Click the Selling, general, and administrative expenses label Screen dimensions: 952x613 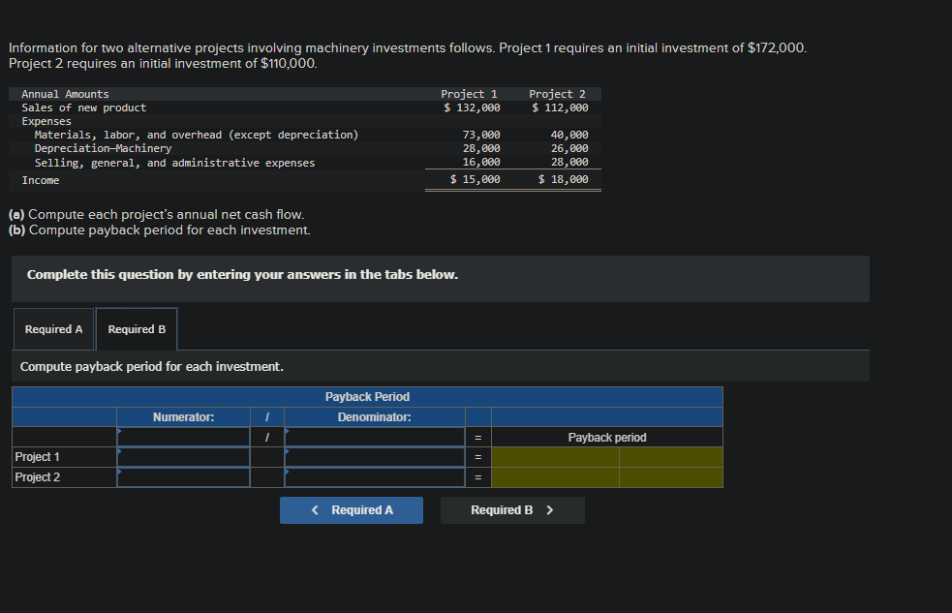(175, 163)
